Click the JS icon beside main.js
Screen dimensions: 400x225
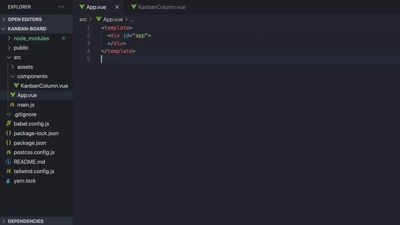pyautogui.click(x=12, y=104)
